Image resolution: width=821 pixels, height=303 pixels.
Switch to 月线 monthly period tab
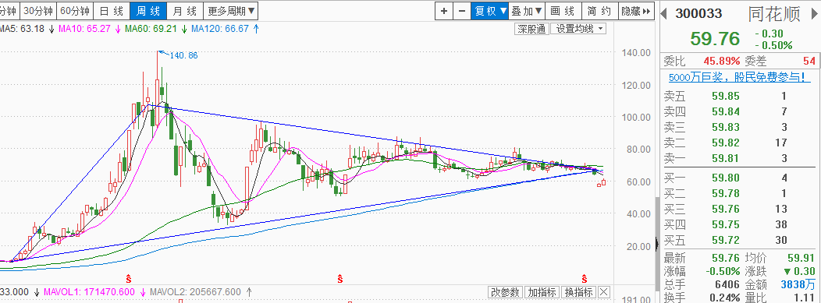(185, 10)
